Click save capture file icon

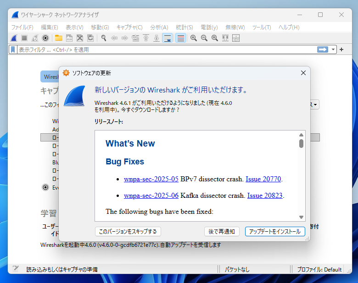(x=69, y=38)
